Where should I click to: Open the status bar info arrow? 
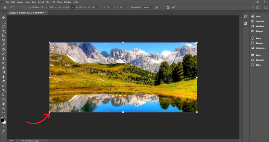tap(46, 141)
